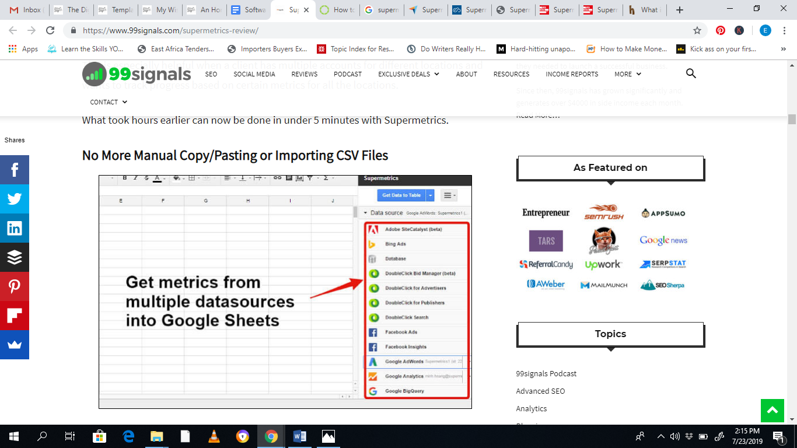This screenshot has width=797, height=448.
Task: Click the SumoMe crown icon
Action: pyautogui.click(x=15, y=345)
